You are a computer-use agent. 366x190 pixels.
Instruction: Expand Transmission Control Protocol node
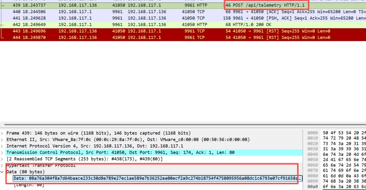pyautogui.click(x=2, y=153)
